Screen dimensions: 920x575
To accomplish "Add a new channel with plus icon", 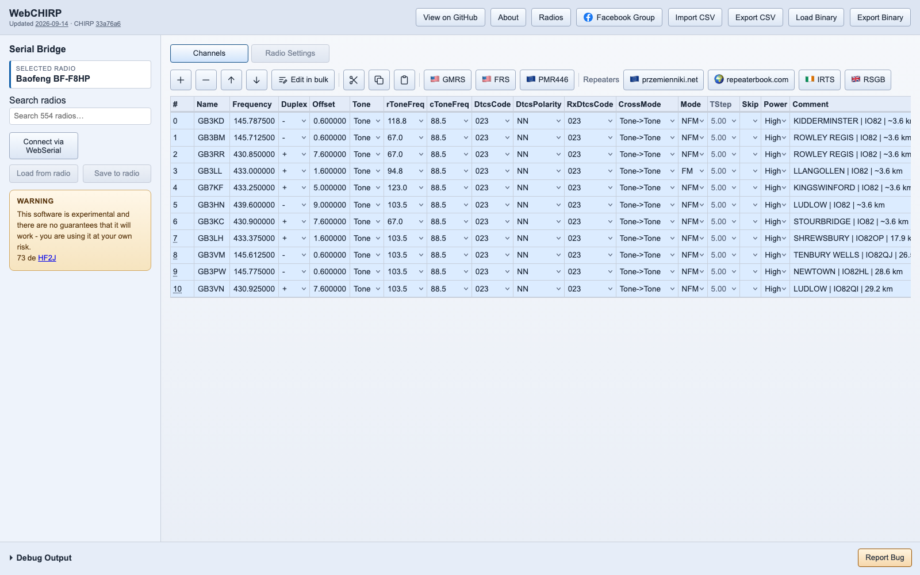I will tap(181, 80).
